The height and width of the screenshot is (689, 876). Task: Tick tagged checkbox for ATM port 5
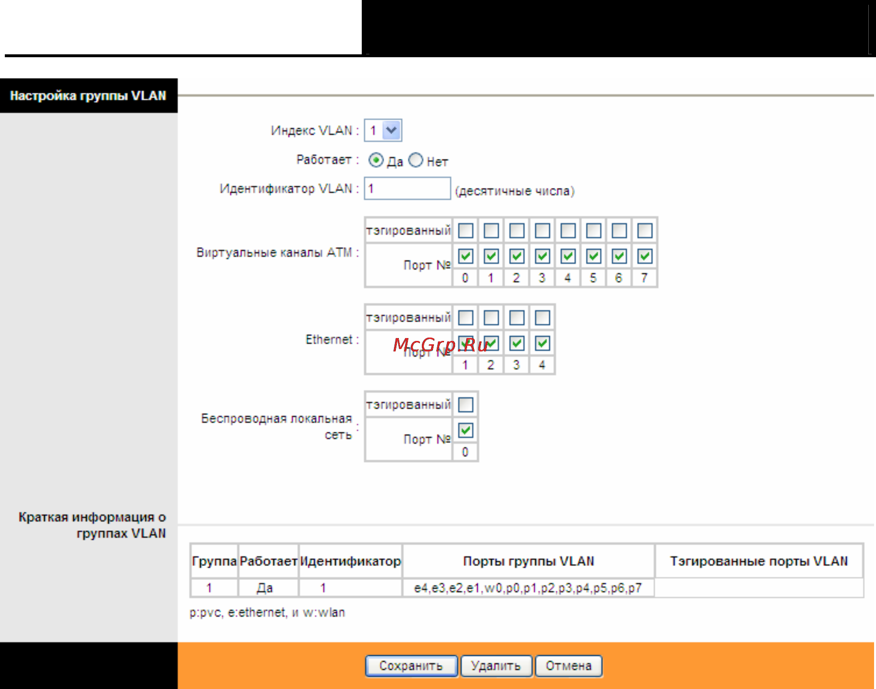[594, 231]
